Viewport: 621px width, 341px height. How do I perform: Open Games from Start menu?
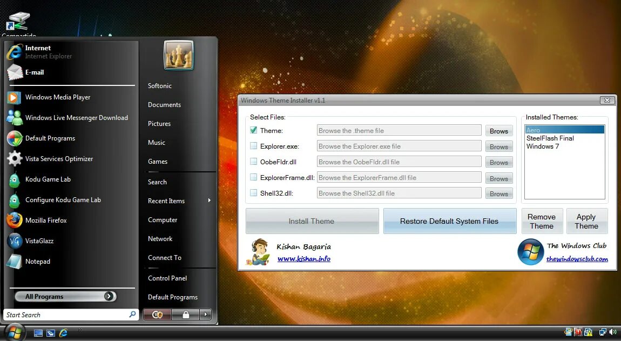click(x=158, y=162)
